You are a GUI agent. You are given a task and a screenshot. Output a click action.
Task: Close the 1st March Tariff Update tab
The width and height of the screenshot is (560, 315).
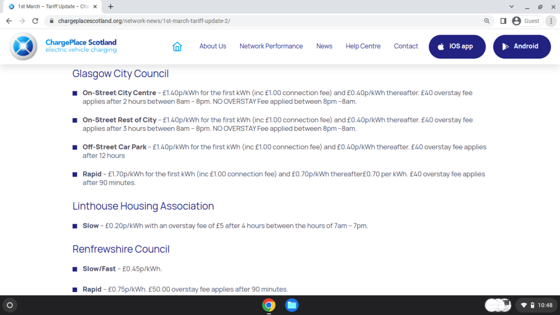tap(95, 6)
